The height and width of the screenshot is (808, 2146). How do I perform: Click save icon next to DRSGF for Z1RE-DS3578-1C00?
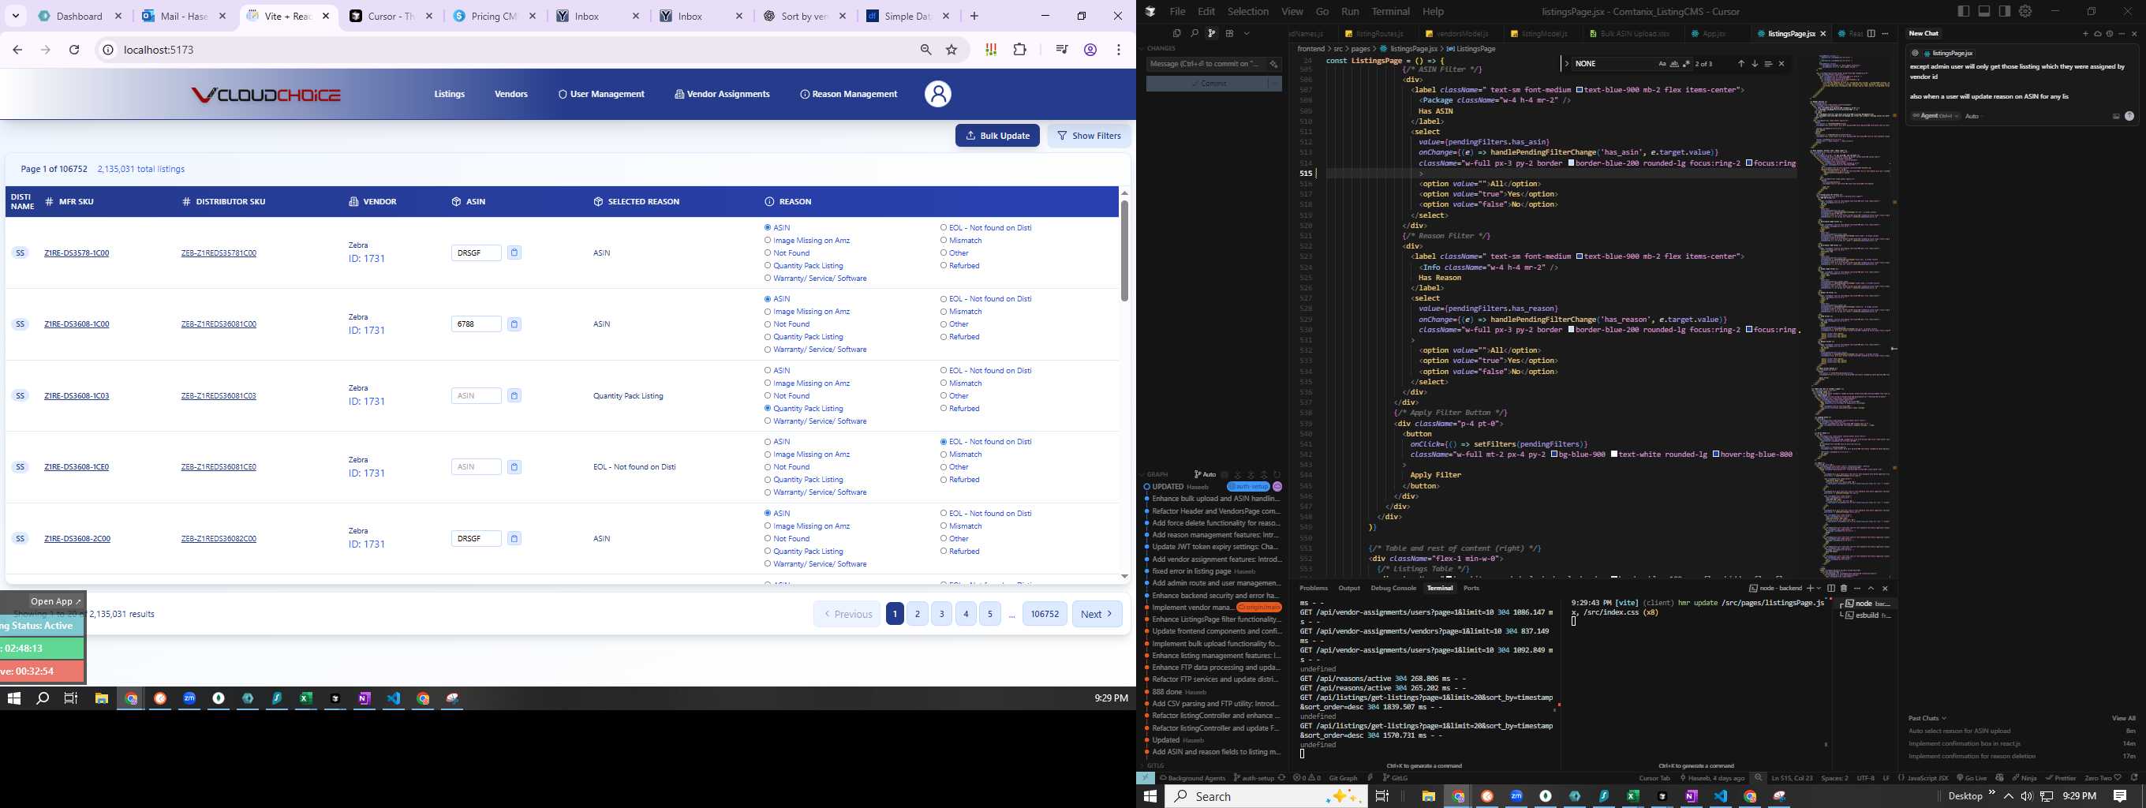click(514, 252)
